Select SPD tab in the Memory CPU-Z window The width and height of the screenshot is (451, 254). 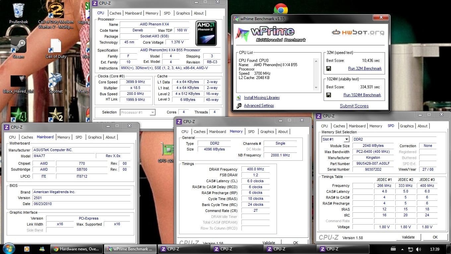click(251, 132)
